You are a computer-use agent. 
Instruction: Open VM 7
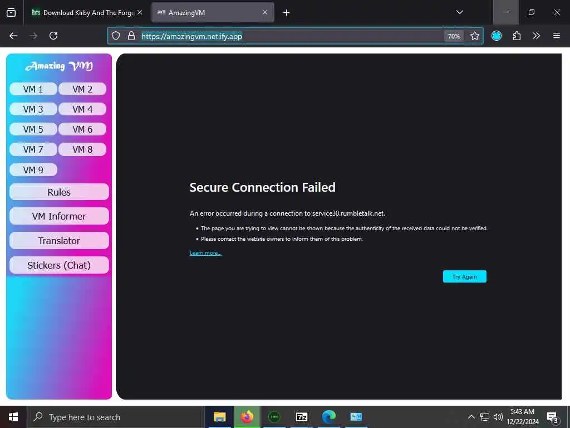point(33,149)
